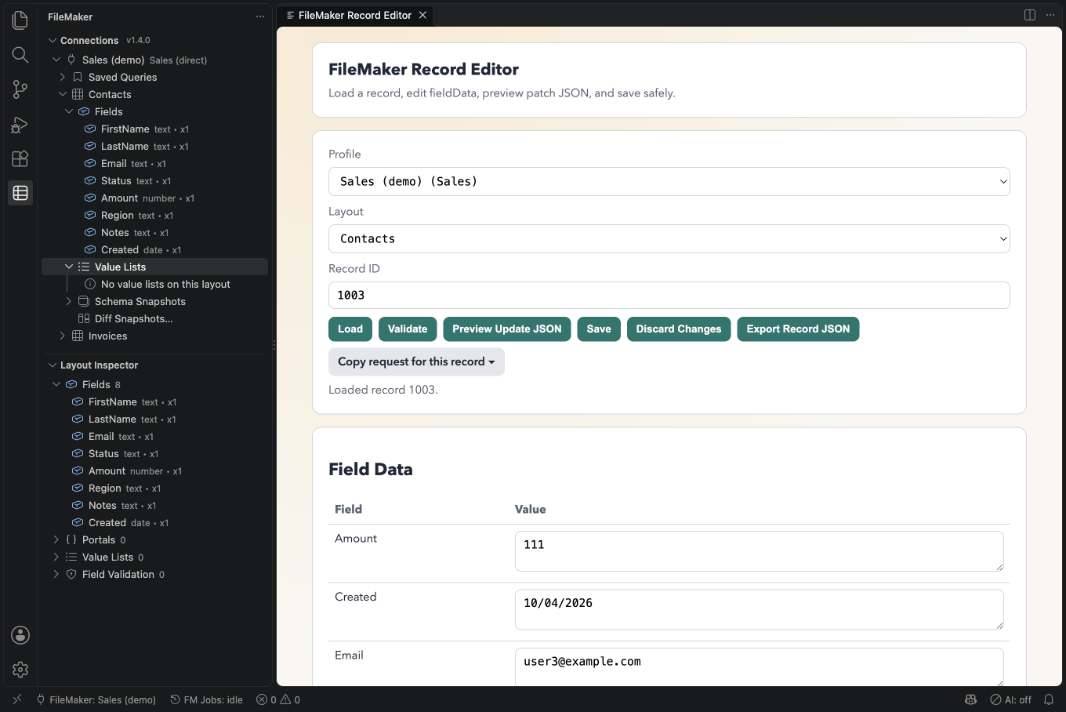Screen dimensions: 1066x712
Task: Click the remote window indicator in status bar
Action: (x=17, y=699)
